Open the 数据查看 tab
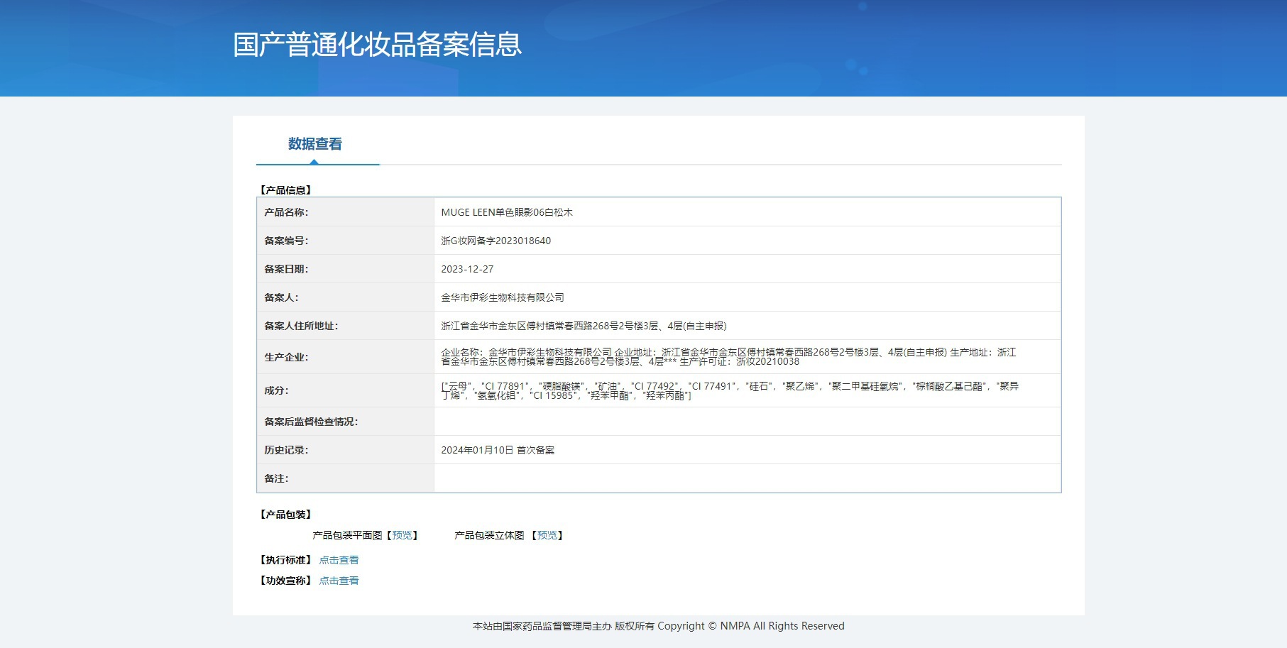1287x648 pixels. [315, 144]
